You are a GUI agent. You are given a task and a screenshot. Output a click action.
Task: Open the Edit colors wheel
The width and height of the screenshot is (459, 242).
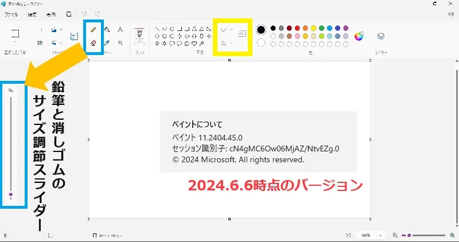359,36
